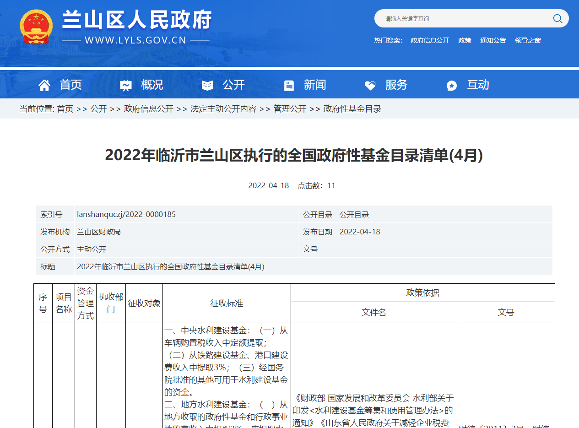This screenshot has height=428, width=579.
Task: Click the 《财政部 国家发展和改革委员会 policy document cell
Action: (374, 376)
